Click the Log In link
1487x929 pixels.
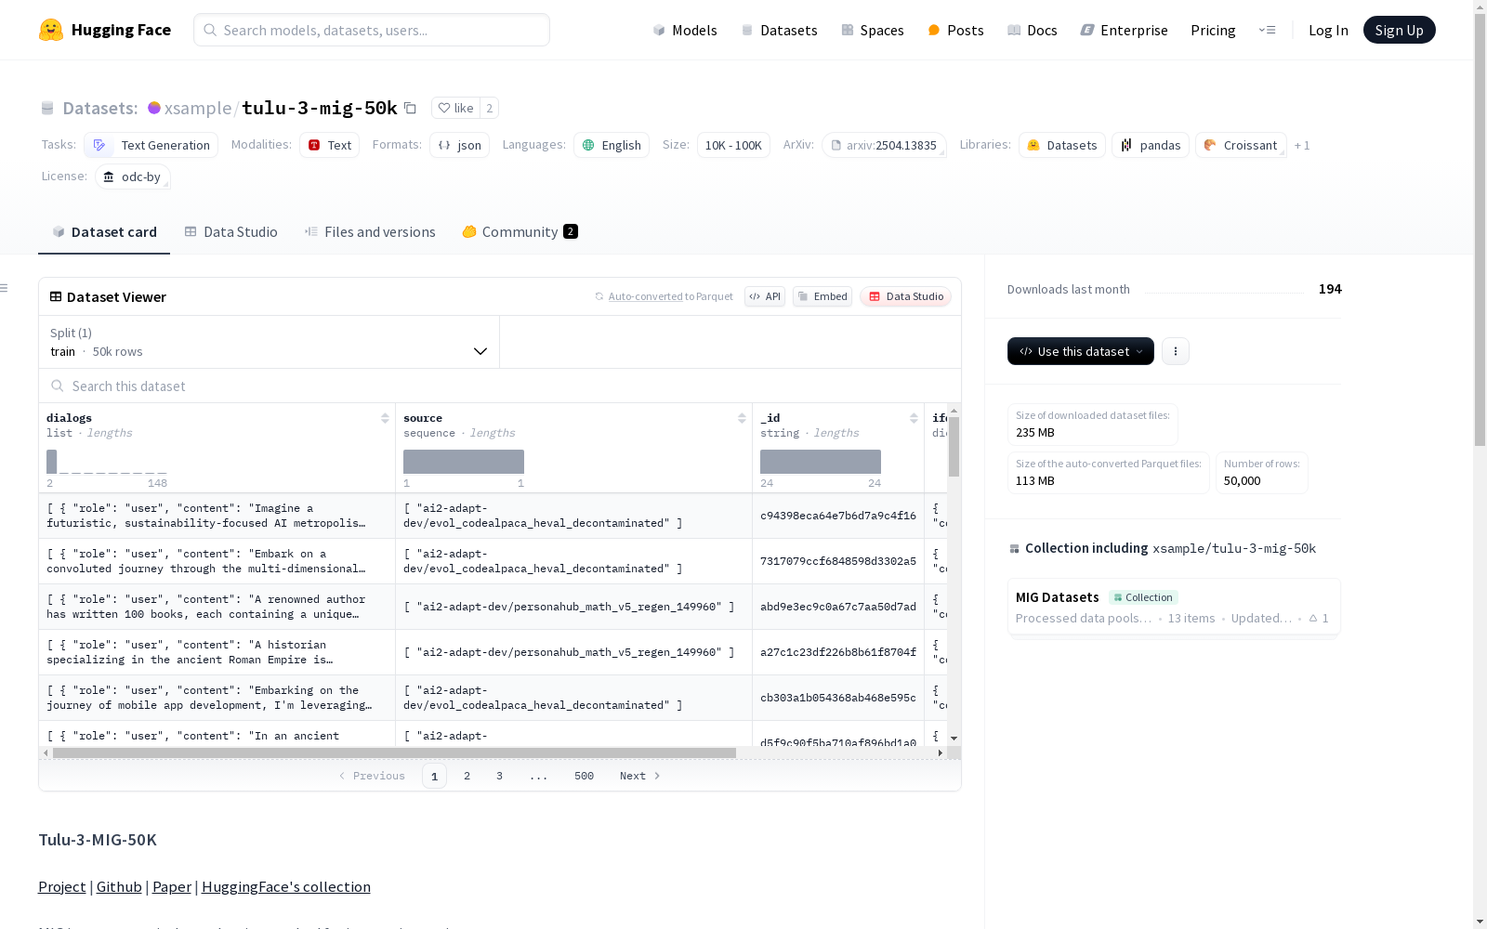1328,30
